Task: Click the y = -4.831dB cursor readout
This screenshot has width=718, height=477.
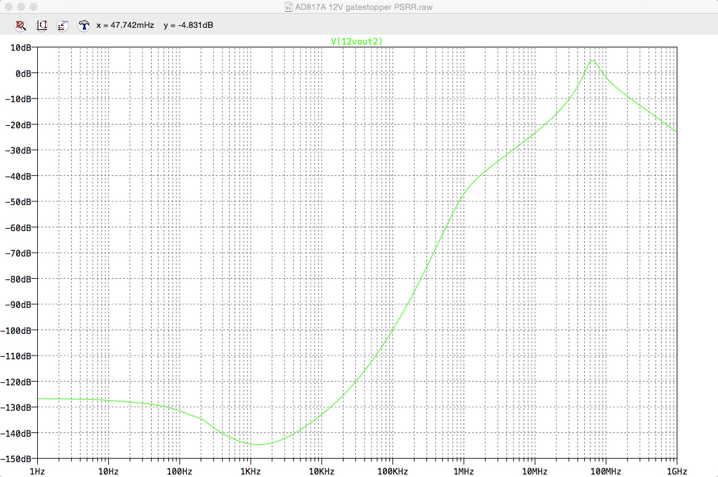Action: pyautogui.click(x=188, y=25)
